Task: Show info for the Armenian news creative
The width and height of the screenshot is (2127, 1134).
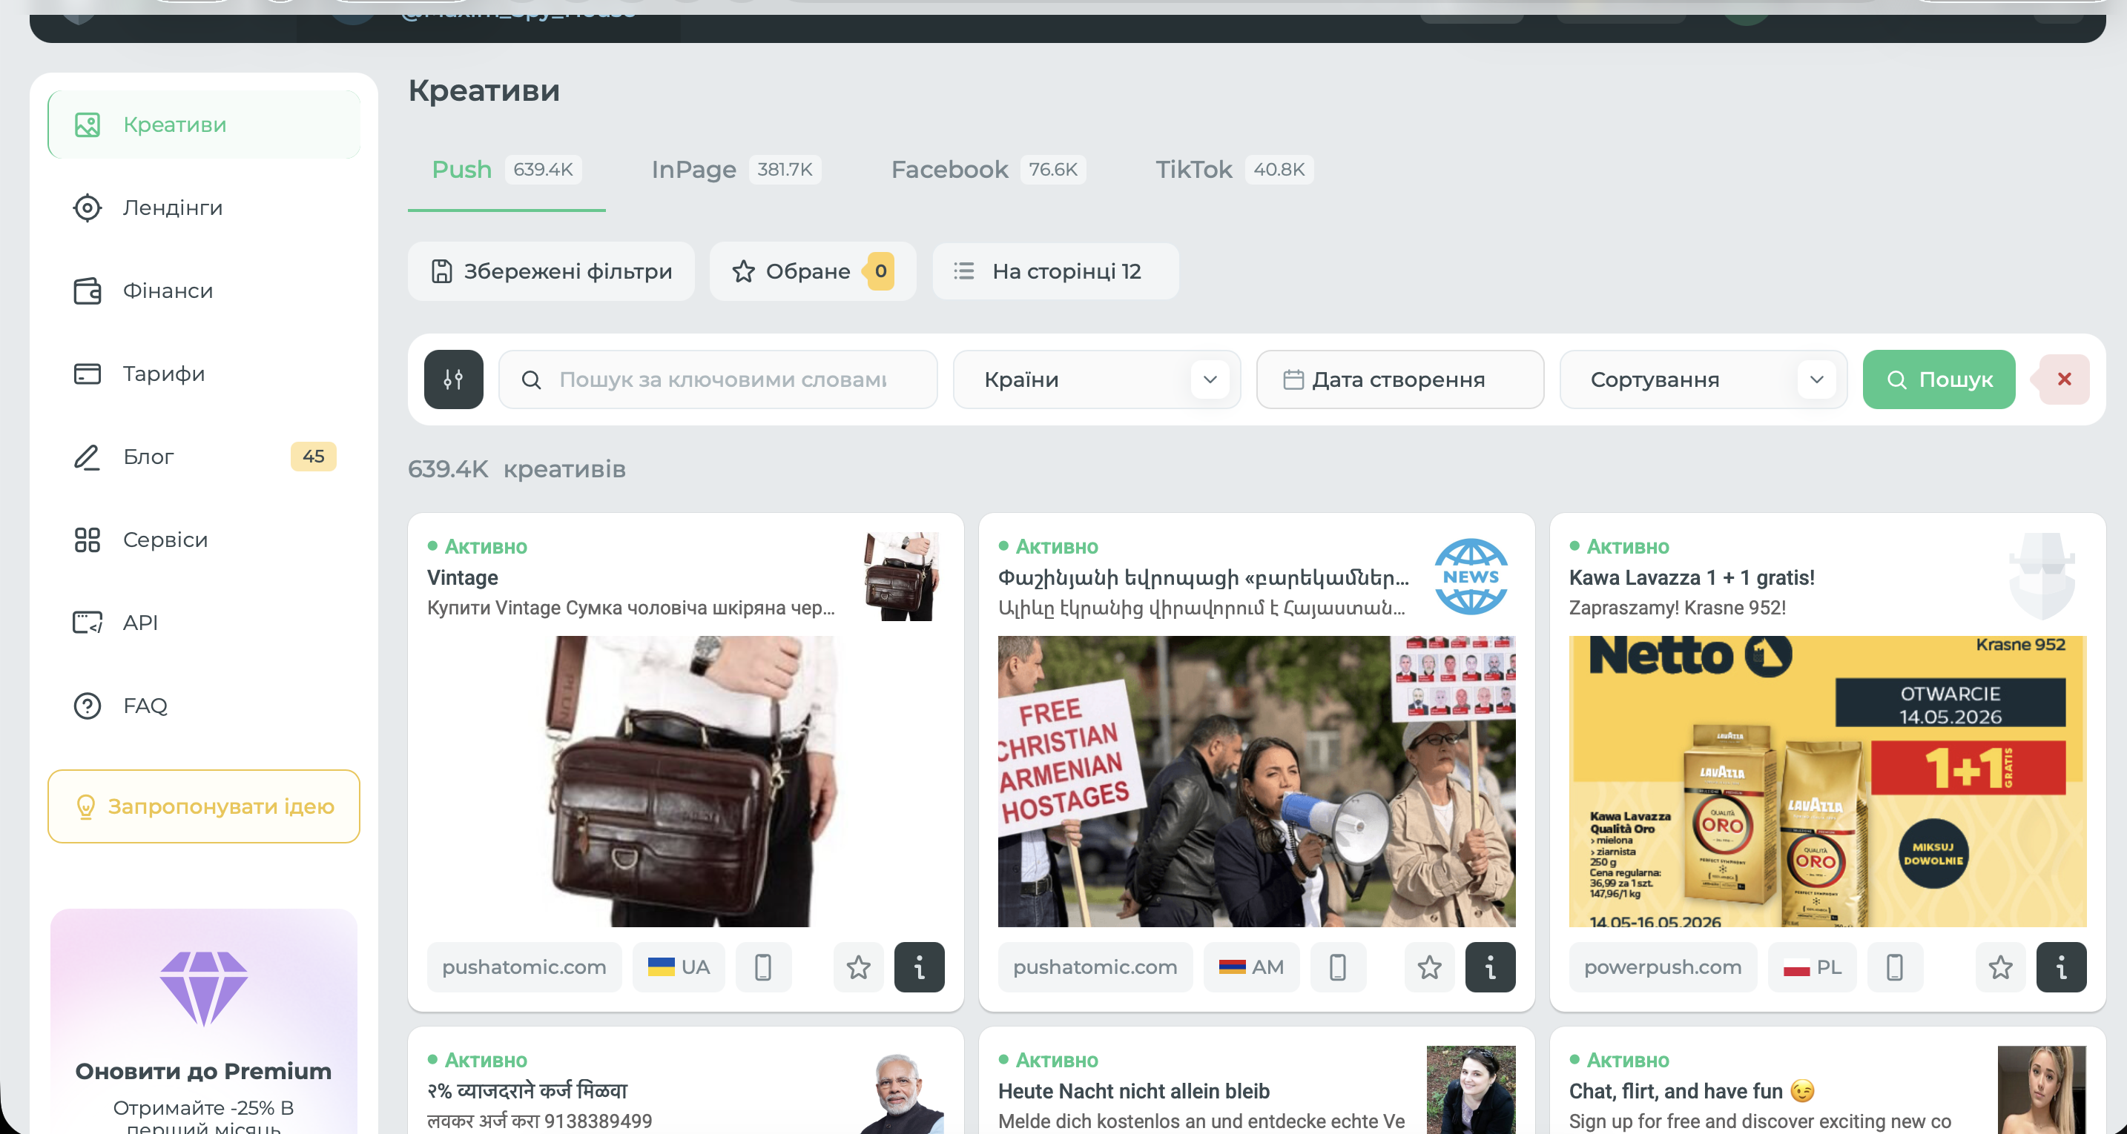Action: (x=1491, y=967)
